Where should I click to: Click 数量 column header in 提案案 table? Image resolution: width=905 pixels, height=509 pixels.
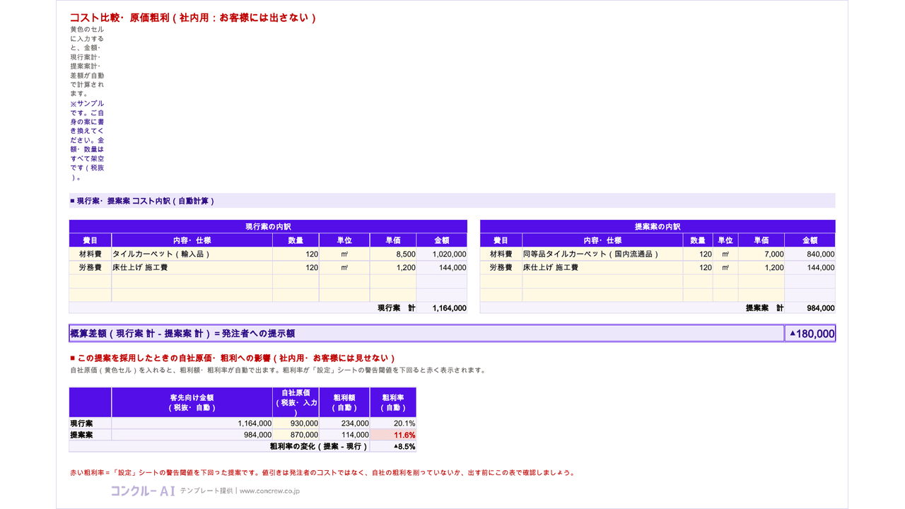698,240
